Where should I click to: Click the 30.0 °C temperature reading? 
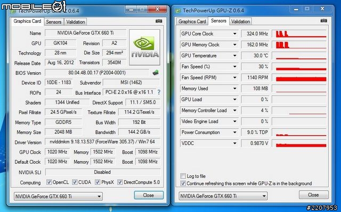(255, 56)
